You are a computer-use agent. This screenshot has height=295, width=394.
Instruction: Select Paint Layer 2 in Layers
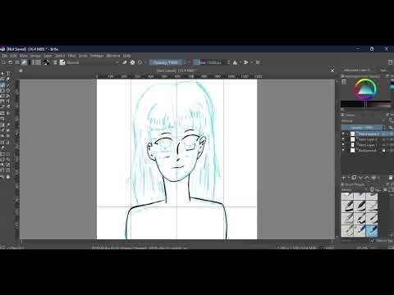tap(368, 139)
